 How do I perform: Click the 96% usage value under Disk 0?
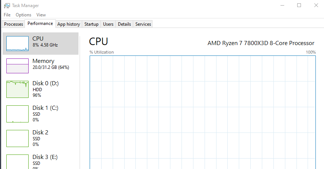point(37,95)
